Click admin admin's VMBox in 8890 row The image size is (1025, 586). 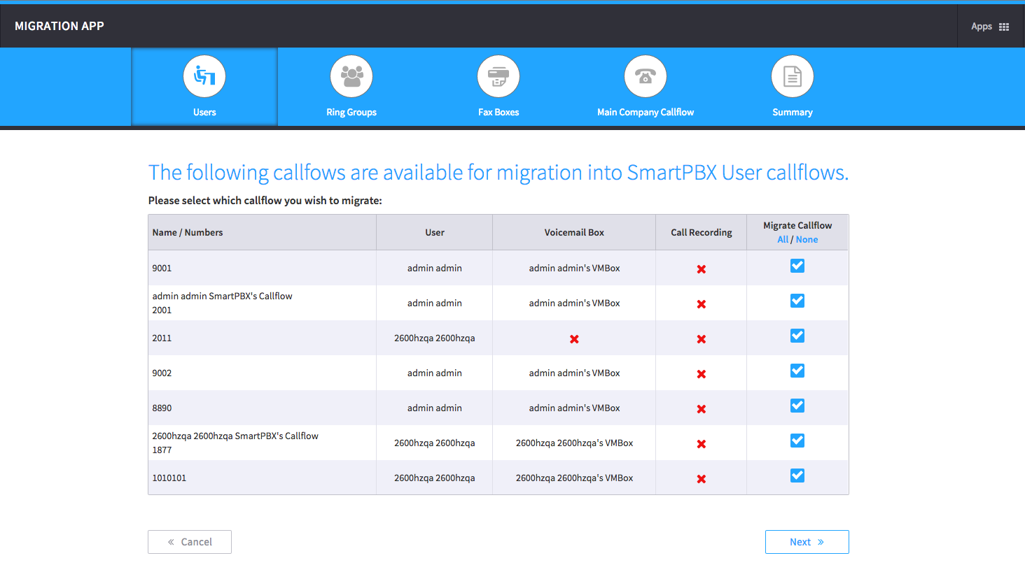coord(574,408)
